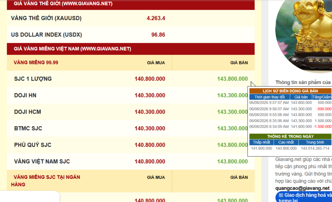
Task: Click the XAUUSD price 4.263.4
Action: [x=156, y=18]
